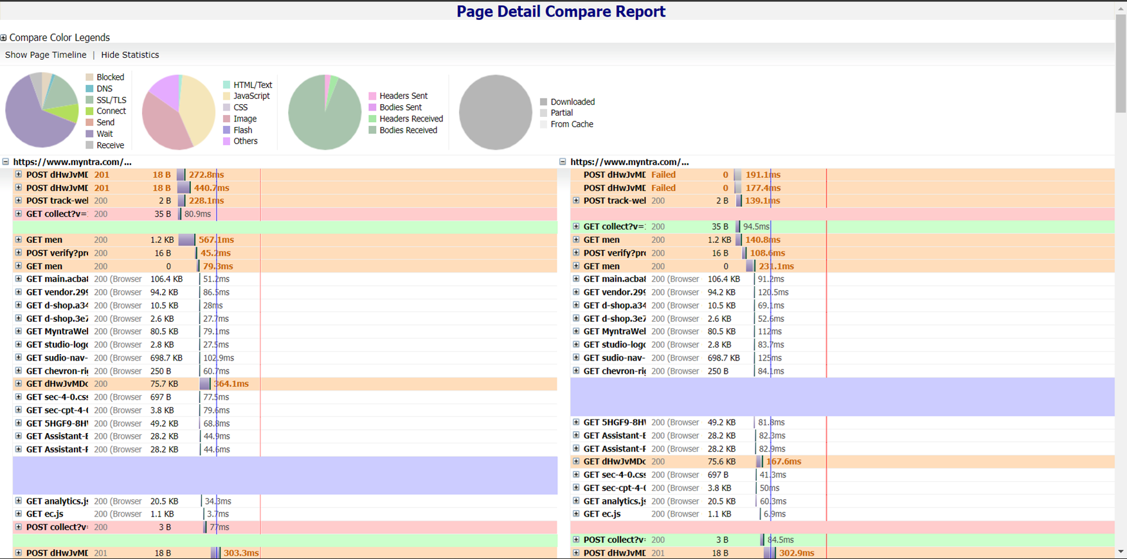Click the Hide Statistics link
The height and width of the screenshot is (559, 1127).
point(130,55)
